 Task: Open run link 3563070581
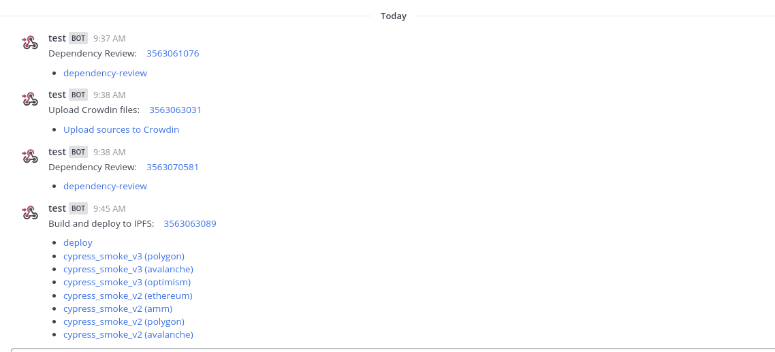(172, 167)
